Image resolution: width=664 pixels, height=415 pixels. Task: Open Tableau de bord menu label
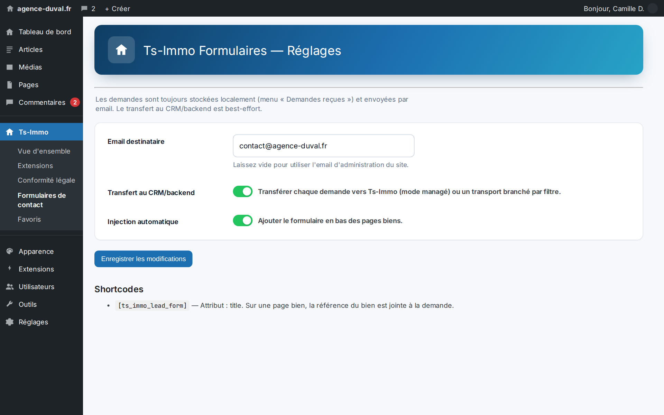click(x=45, y=32)
